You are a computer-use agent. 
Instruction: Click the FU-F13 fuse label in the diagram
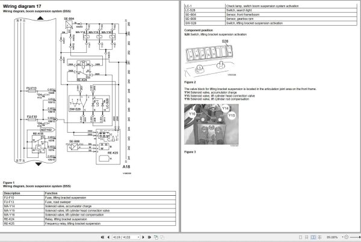pyautogui.click(x=31, y=88)
